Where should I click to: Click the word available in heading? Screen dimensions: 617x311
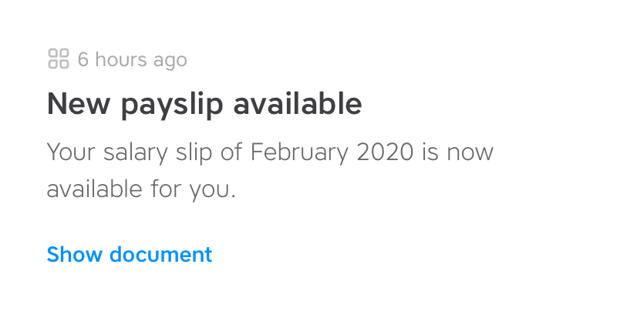click(298, 103)
